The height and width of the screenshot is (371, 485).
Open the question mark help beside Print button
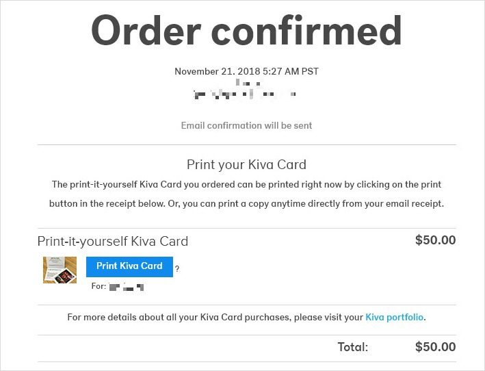(x=177, y=269)
